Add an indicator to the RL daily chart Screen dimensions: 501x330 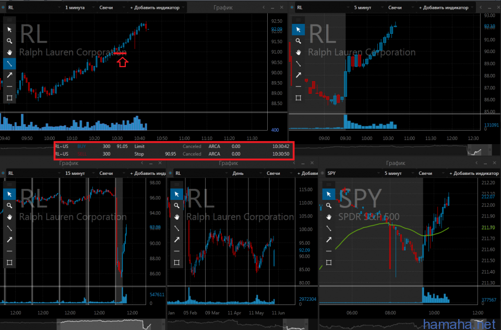307,173
